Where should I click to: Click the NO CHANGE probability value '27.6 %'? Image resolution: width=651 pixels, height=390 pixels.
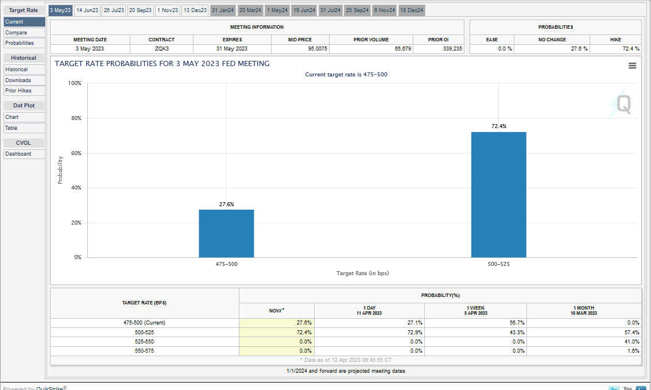tap(579, 49)
